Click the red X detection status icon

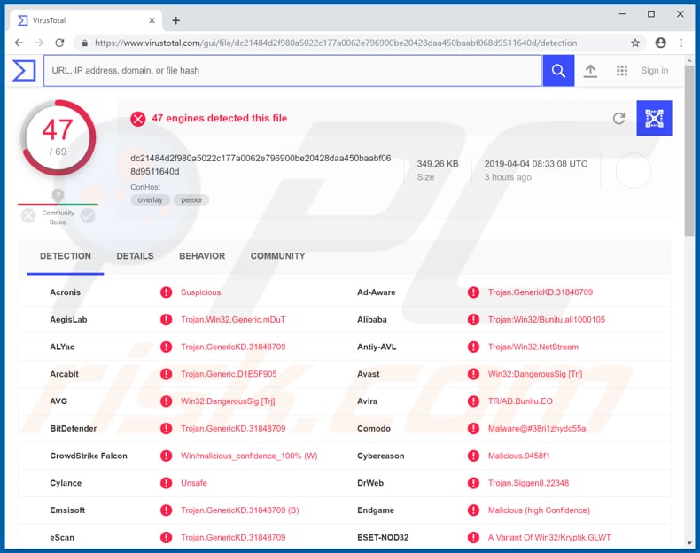click(138, 119)
